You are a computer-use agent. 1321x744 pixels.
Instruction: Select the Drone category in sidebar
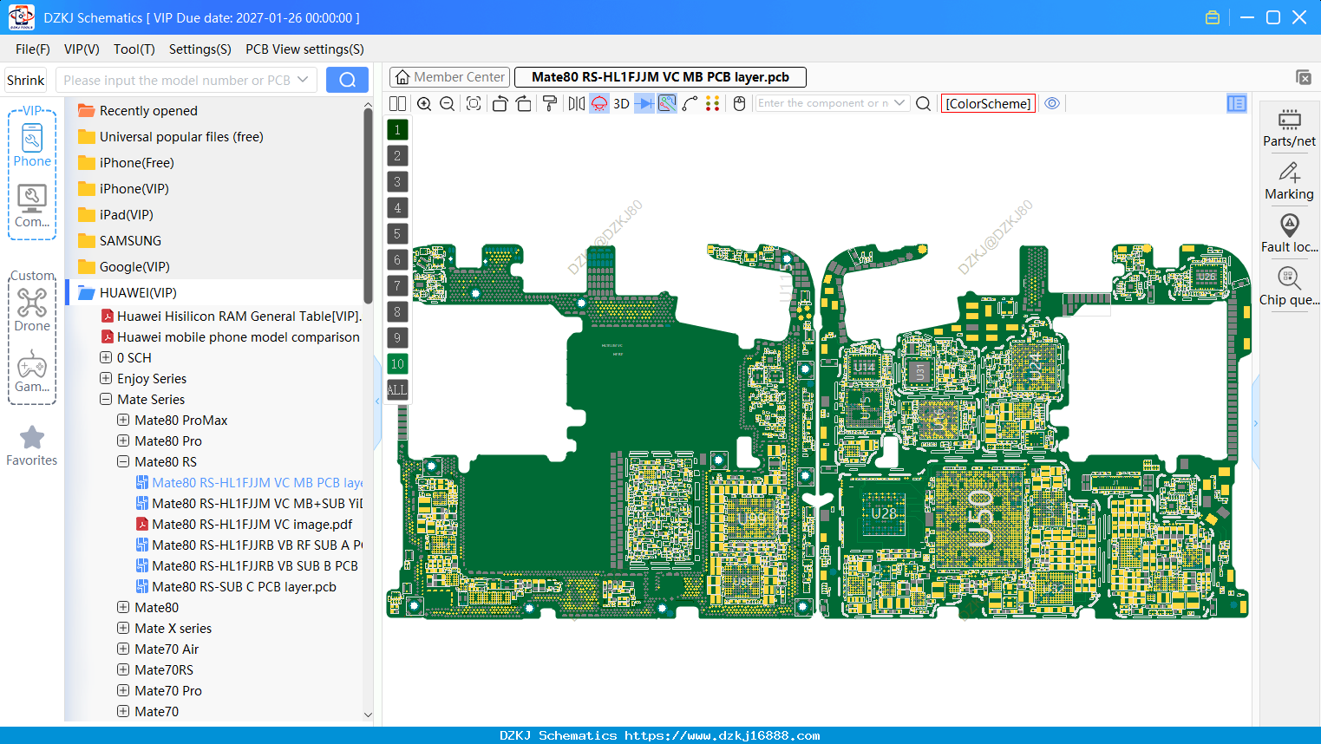click(32, 310)
